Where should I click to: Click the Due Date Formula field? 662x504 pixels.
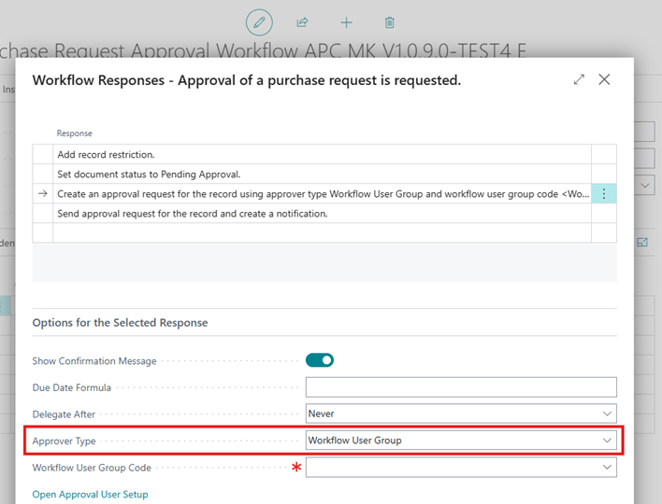click(460, 387)
